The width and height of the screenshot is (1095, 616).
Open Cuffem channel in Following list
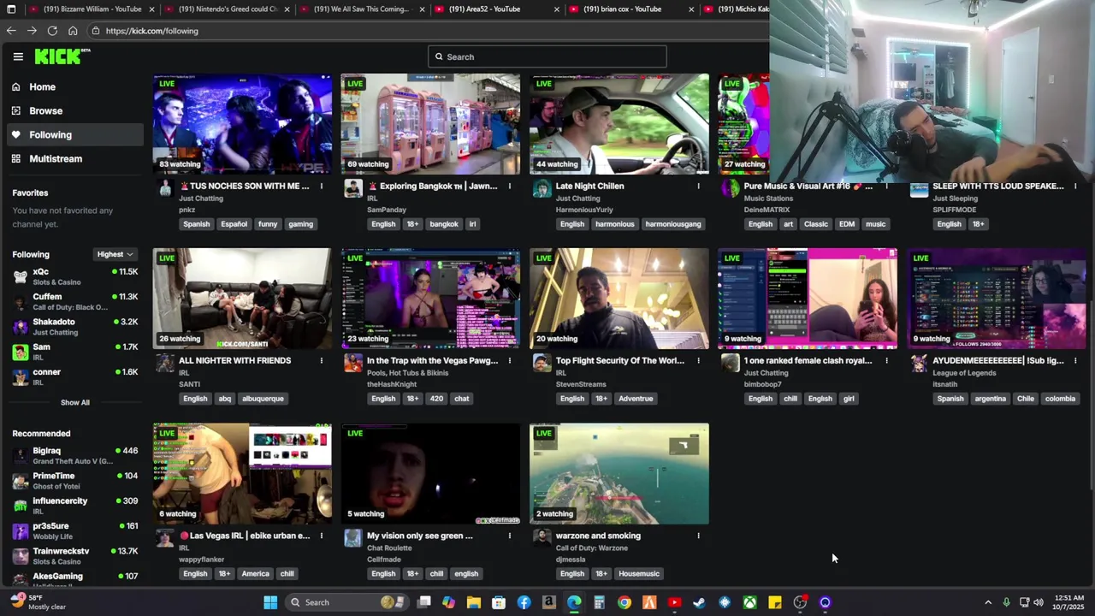[x=74, y=301]
